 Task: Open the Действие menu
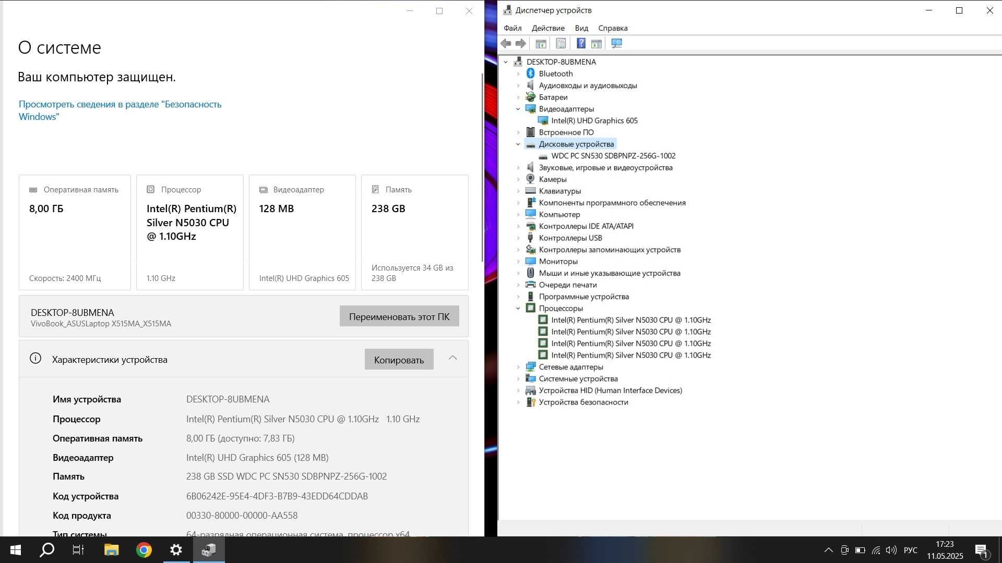coord(548,28)
